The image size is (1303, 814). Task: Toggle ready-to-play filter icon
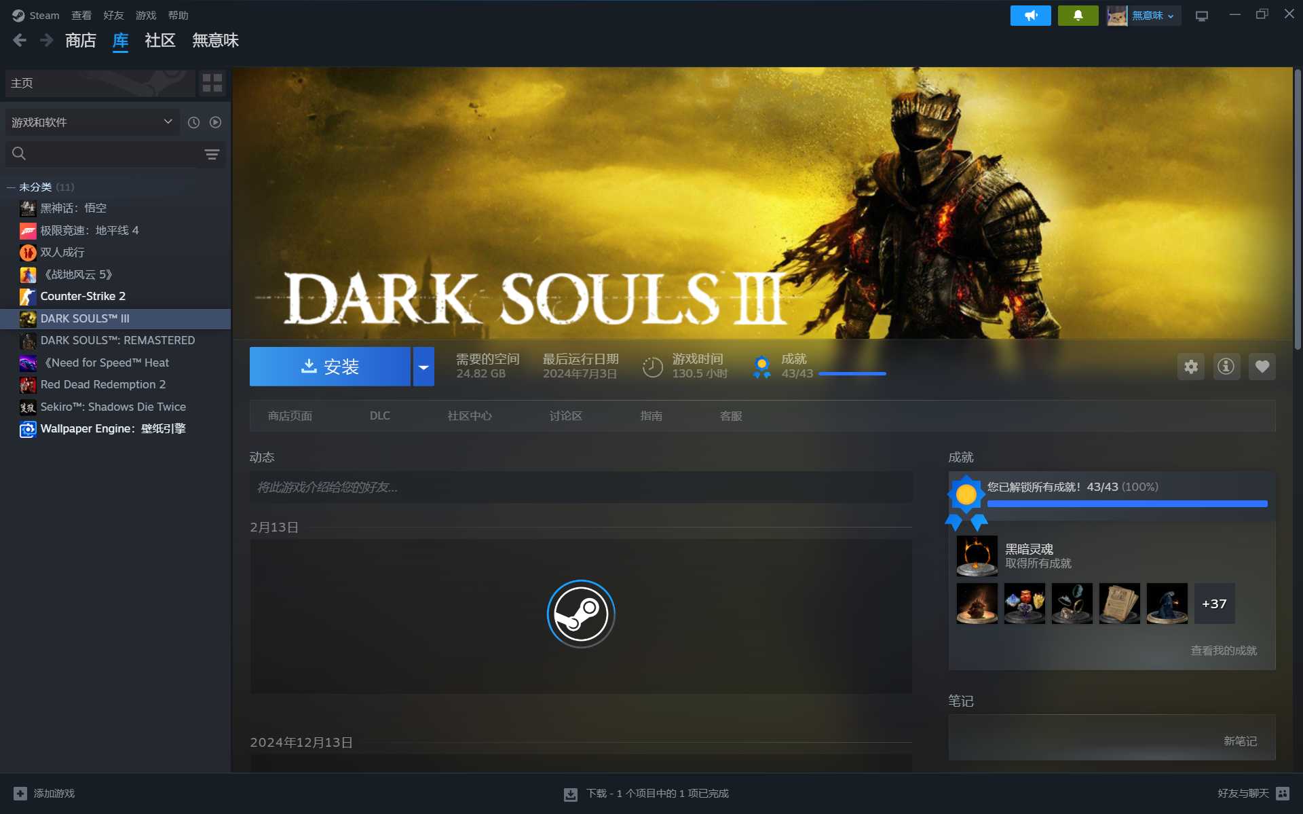216,122
